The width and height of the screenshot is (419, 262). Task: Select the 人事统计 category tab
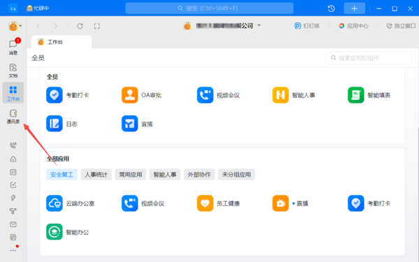pyautogui.click(x=96, y=175)
